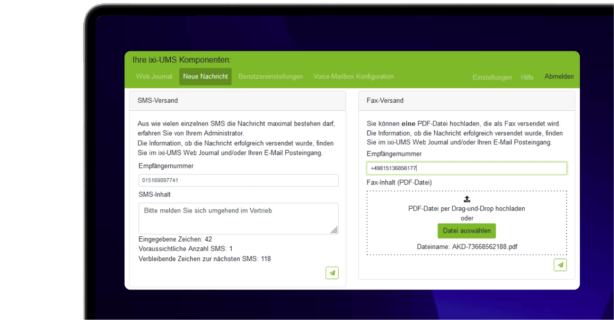Click the SMS text area resize handle
614x320 pixels.
[x=334, y=230]
